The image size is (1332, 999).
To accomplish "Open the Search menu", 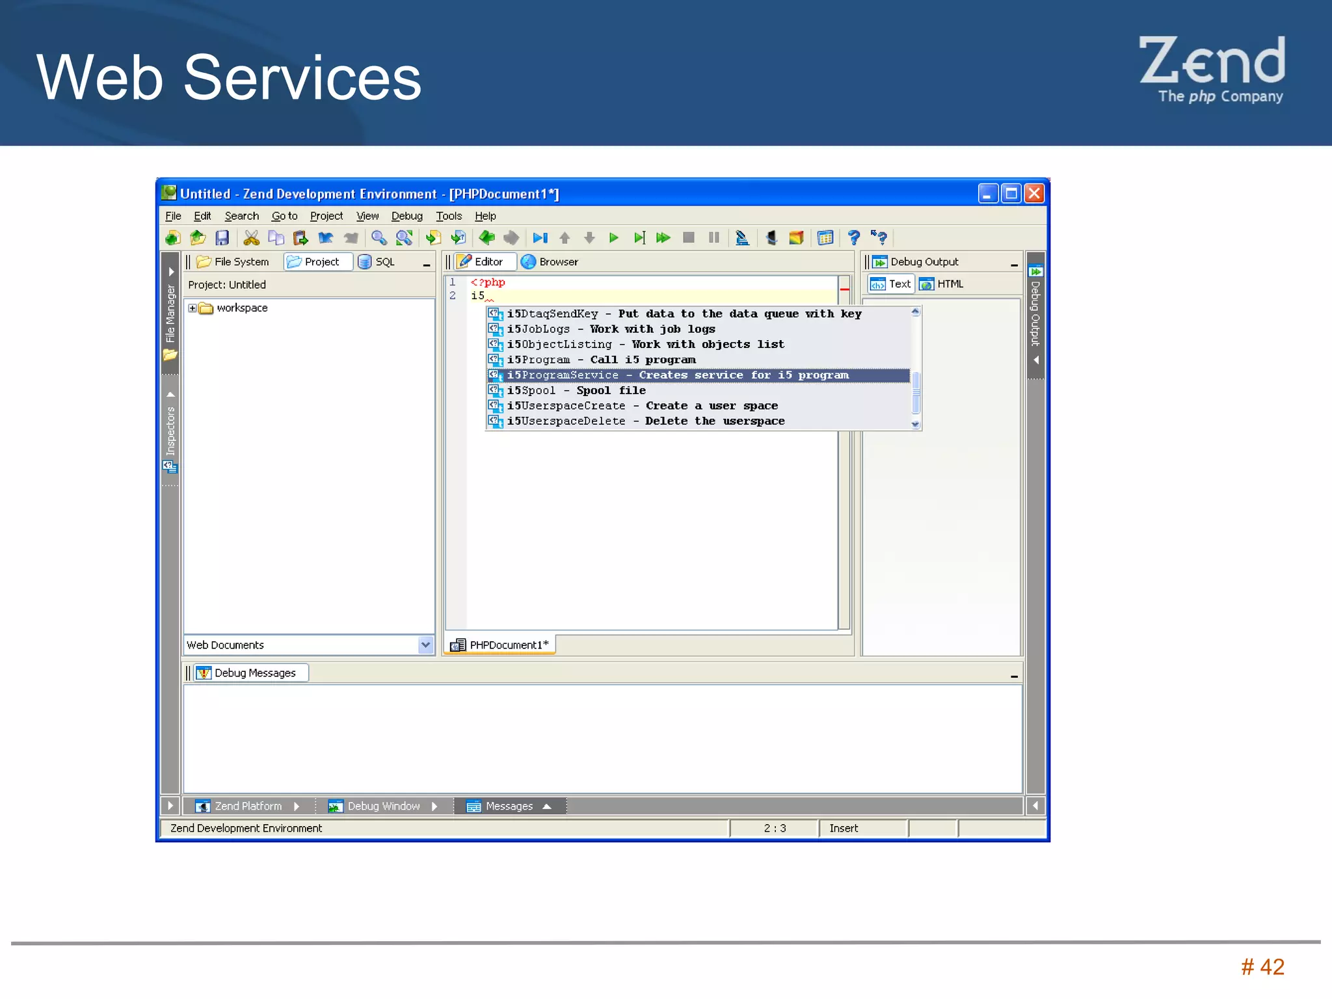I will click(241, 216).
